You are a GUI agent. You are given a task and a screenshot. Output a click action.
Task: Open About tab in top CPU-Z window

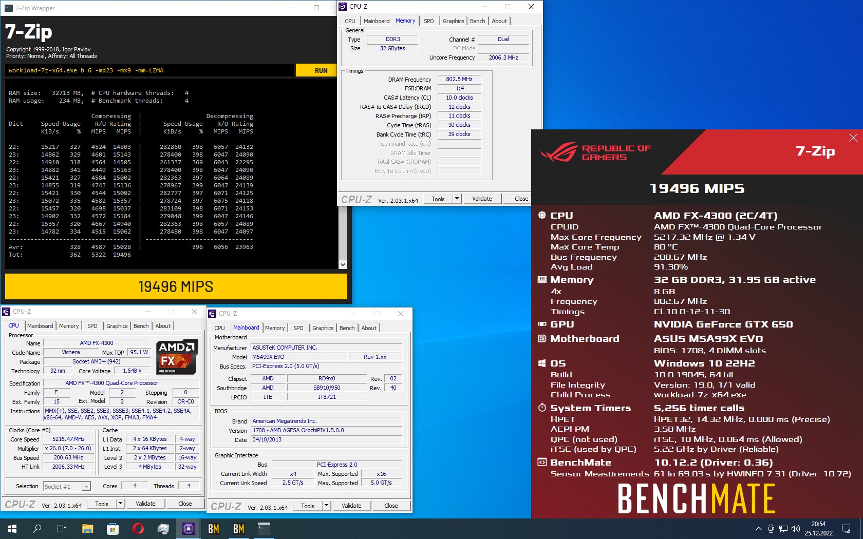tap(499, 21)
